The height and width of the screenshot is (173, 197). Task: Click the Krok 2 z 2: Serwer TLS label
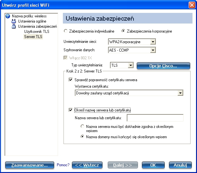84,71
